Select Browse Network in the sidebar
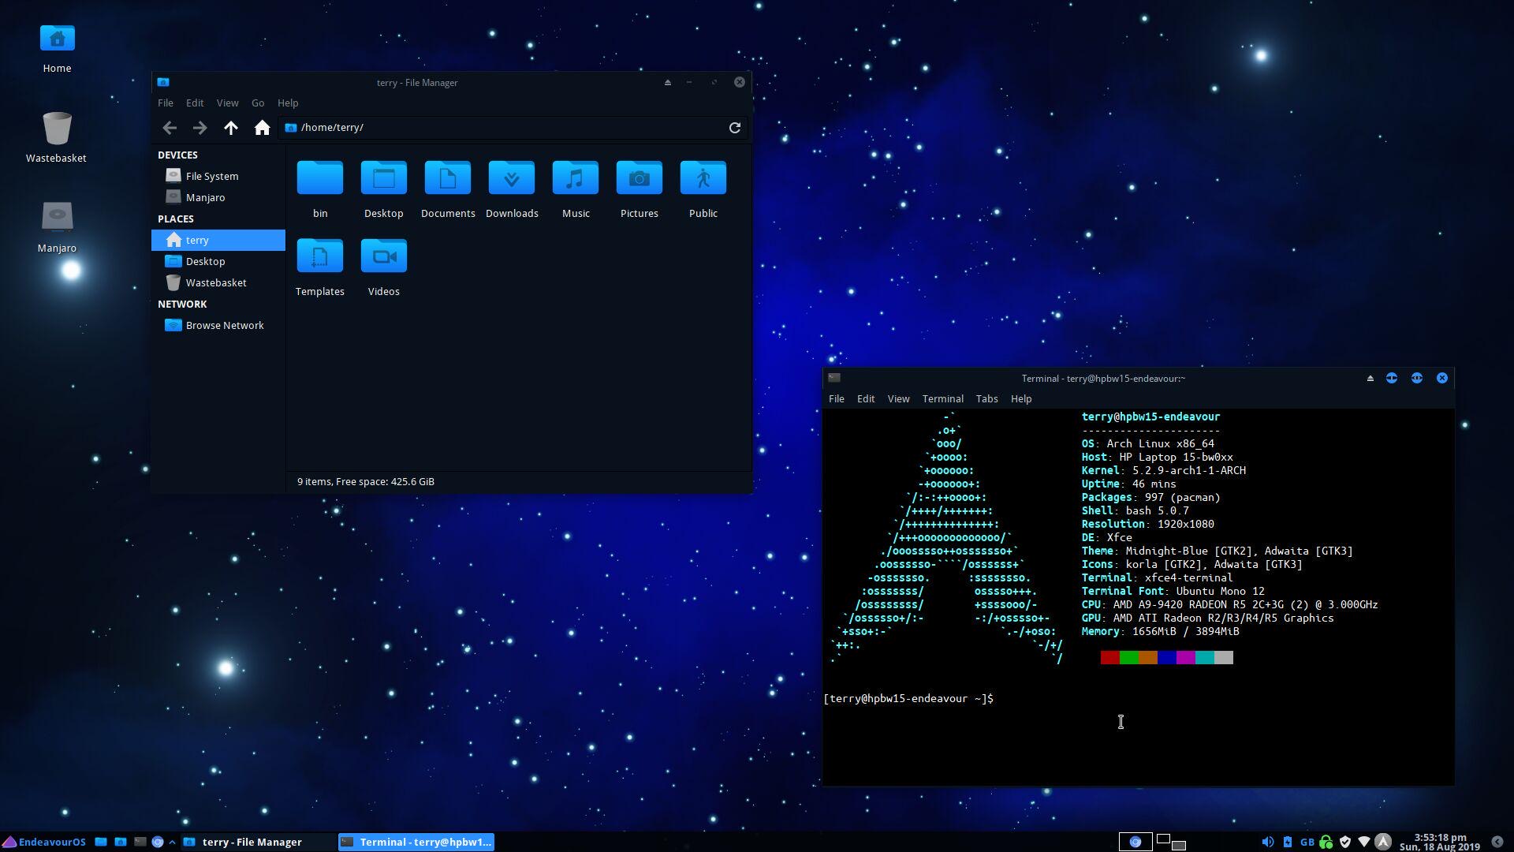The width and height of the screenshot is (1514, 852). (x=224, y=325)
